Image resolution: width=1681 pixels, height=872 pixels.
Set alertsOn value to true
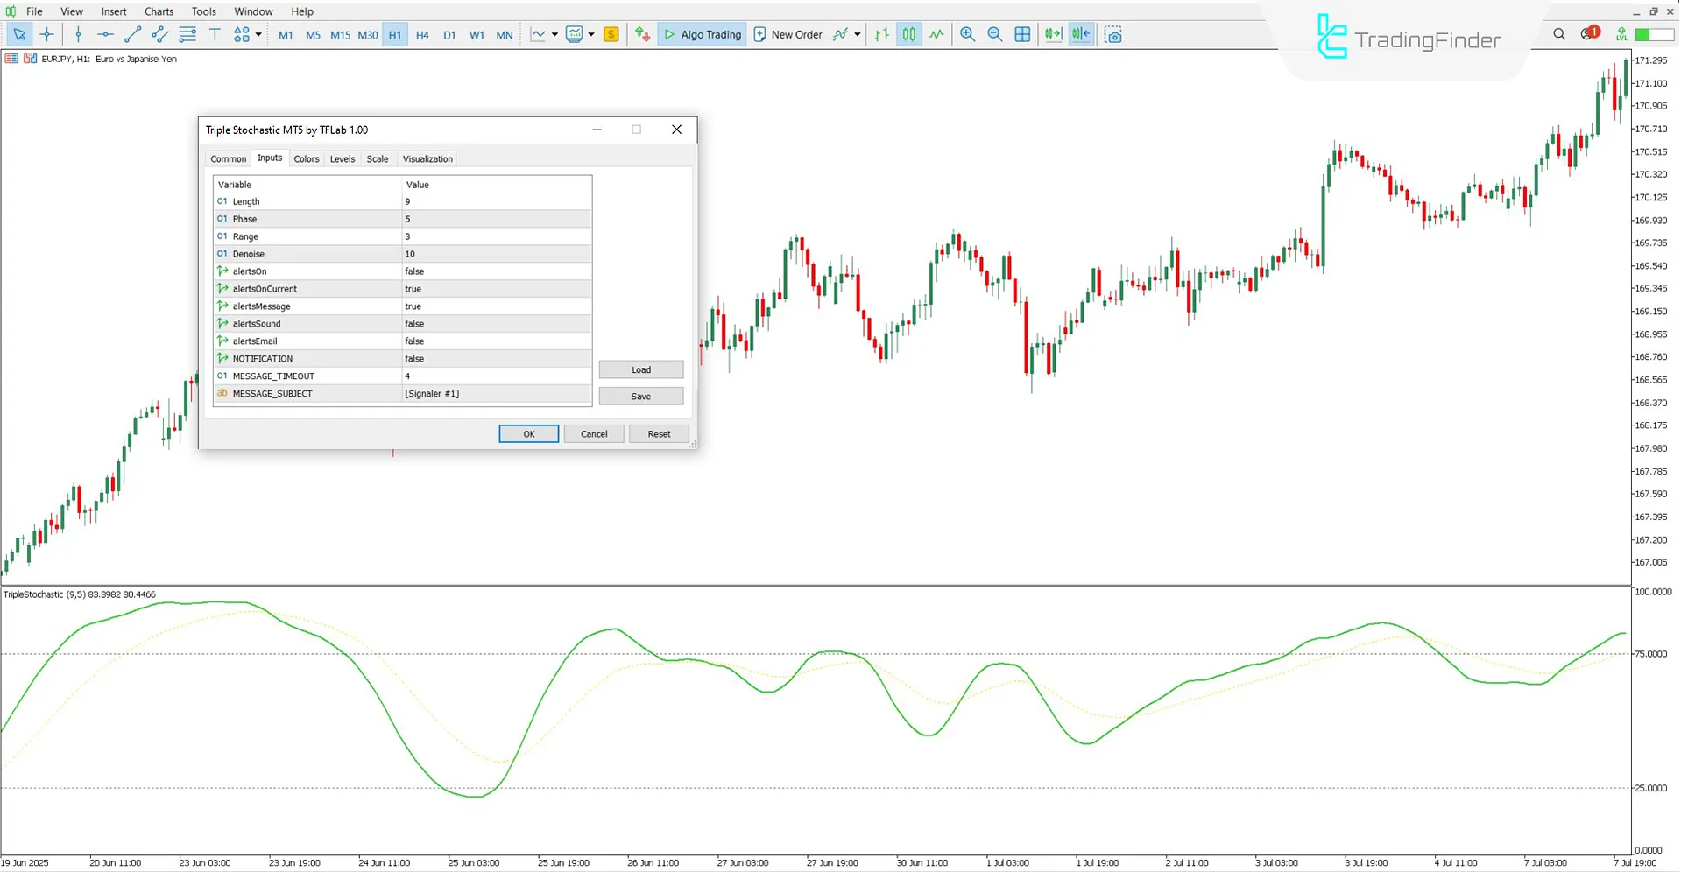tap(495, 271)
